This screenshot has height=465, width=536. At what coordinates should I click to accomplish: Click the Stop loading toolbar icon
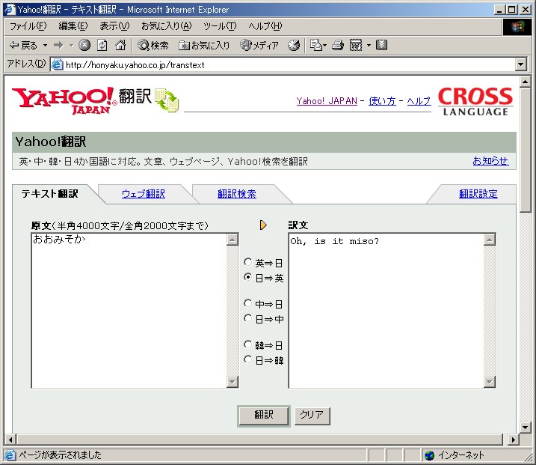(x=84, y=45)
